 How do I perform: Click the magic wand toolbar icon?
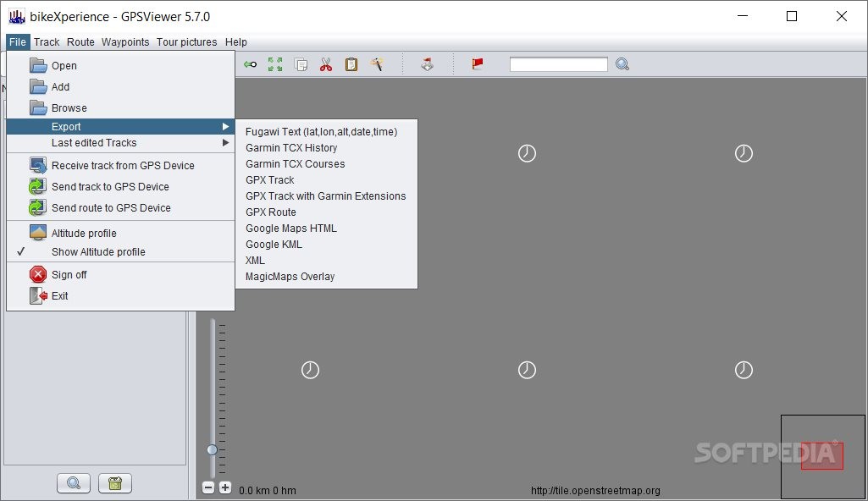377,64
